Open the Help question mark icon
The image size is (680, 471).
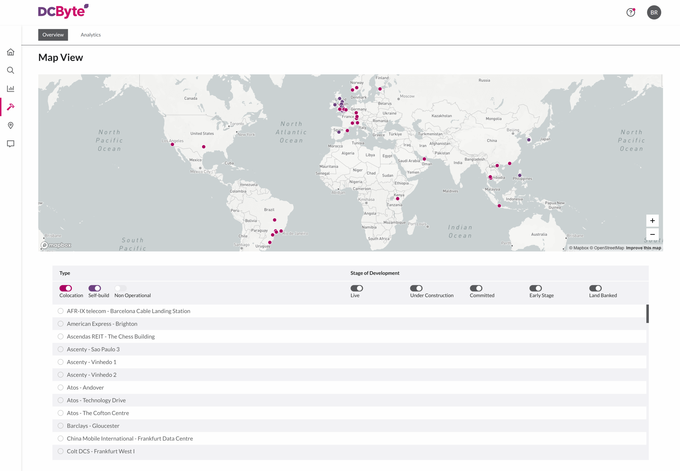[631, 12]
